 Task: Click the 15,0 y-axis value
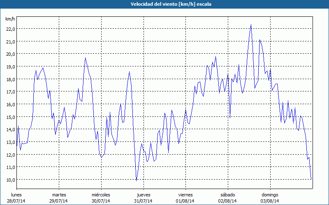point(10,117)
